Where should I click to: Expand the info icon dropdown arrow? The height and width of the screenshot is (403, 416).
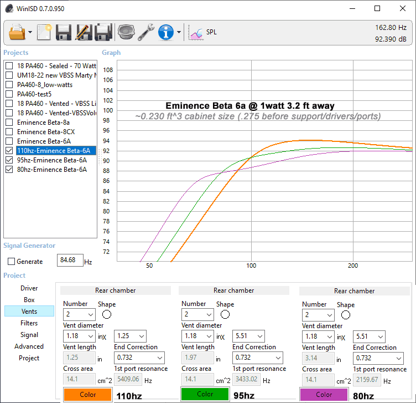point(179,32)
